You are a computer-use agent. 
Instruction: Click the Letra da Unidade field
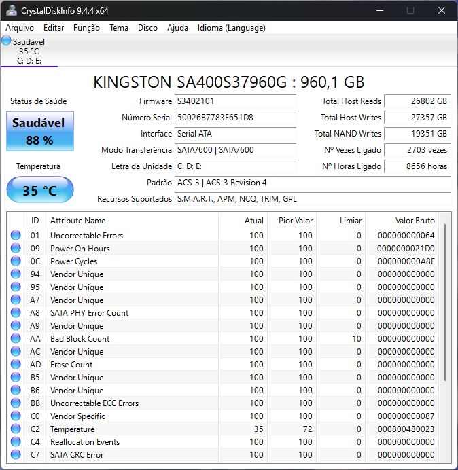235,166
